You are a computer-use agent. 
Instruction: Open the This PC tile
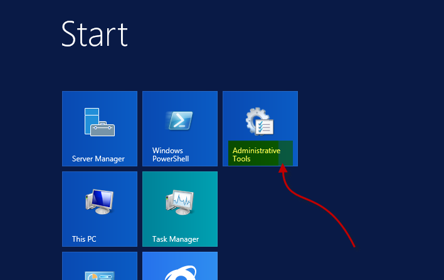tap(100, 209)
